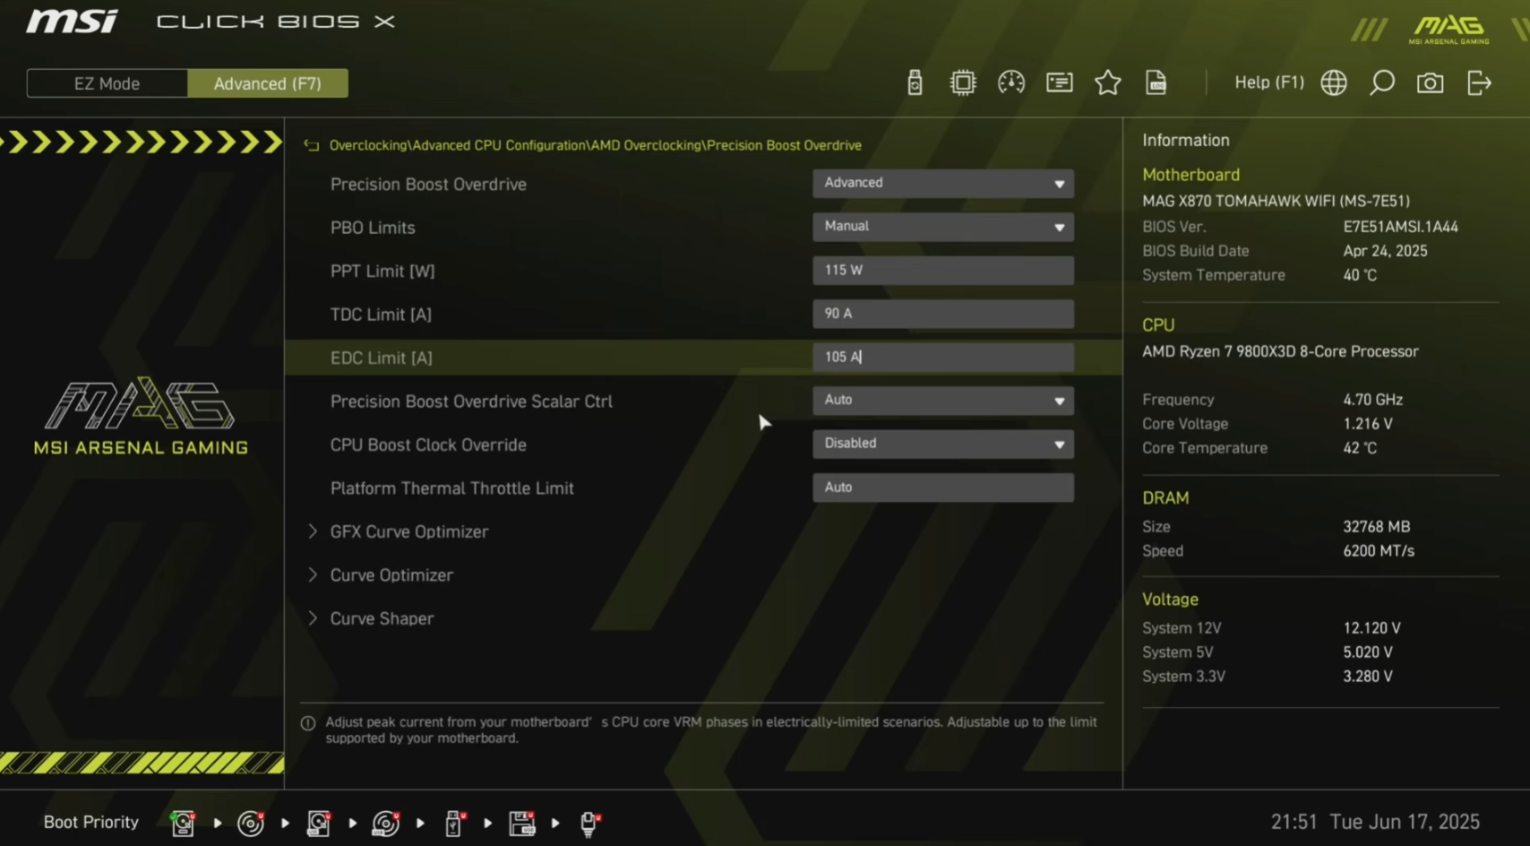
Task: Open the hardware monitor gauge icon
Action: pos(1011,82)
